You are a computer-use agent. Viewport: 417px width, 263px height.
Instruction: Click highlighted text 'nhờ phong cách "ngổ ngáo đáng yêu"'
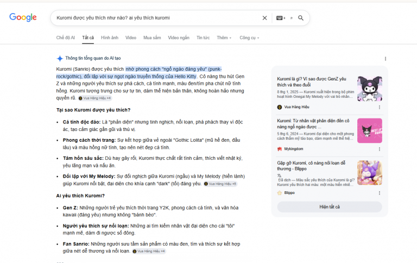166,69
